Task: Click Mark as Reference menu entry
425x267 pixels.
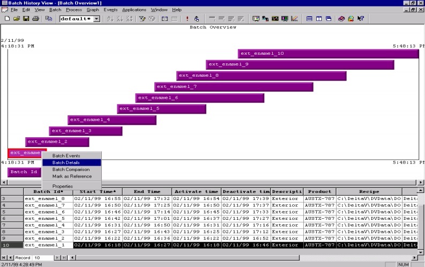Action: (72, 176)
